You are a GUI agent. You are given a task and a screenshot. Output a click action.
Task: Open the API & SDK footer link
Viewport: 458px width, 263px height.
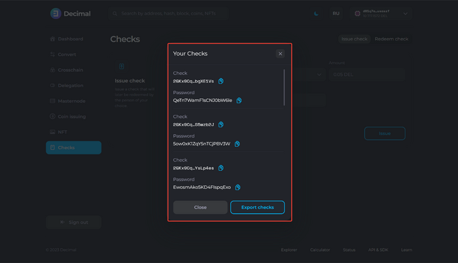[x=378, y=250]
